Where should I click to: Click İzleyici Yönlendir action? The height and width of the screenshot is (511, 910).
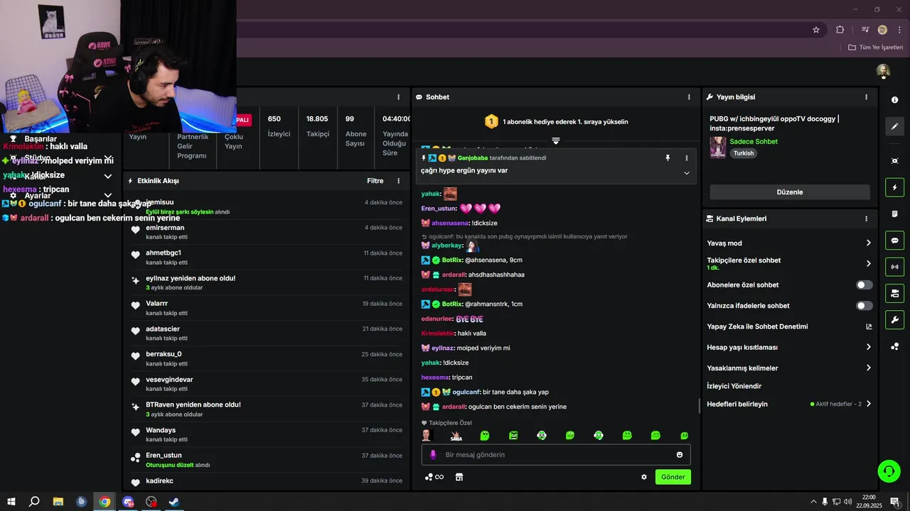tap(734, 386)
